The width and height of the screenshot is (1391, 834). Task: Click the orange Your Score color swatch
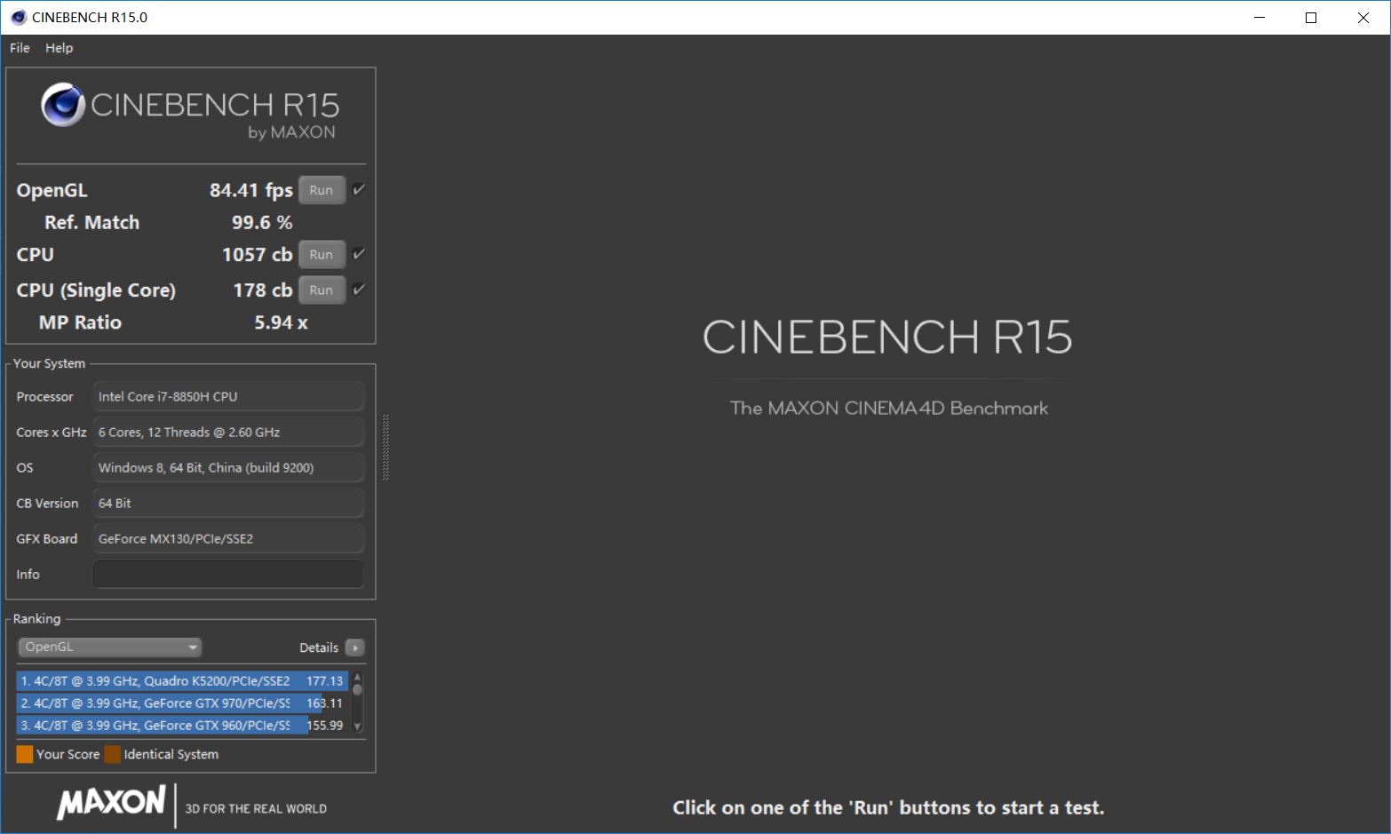coord(25,754)
